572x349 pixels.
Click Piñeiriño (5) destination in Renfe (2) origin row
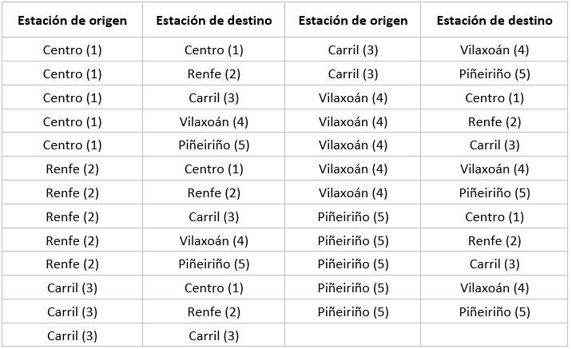[x=214, y=264]
